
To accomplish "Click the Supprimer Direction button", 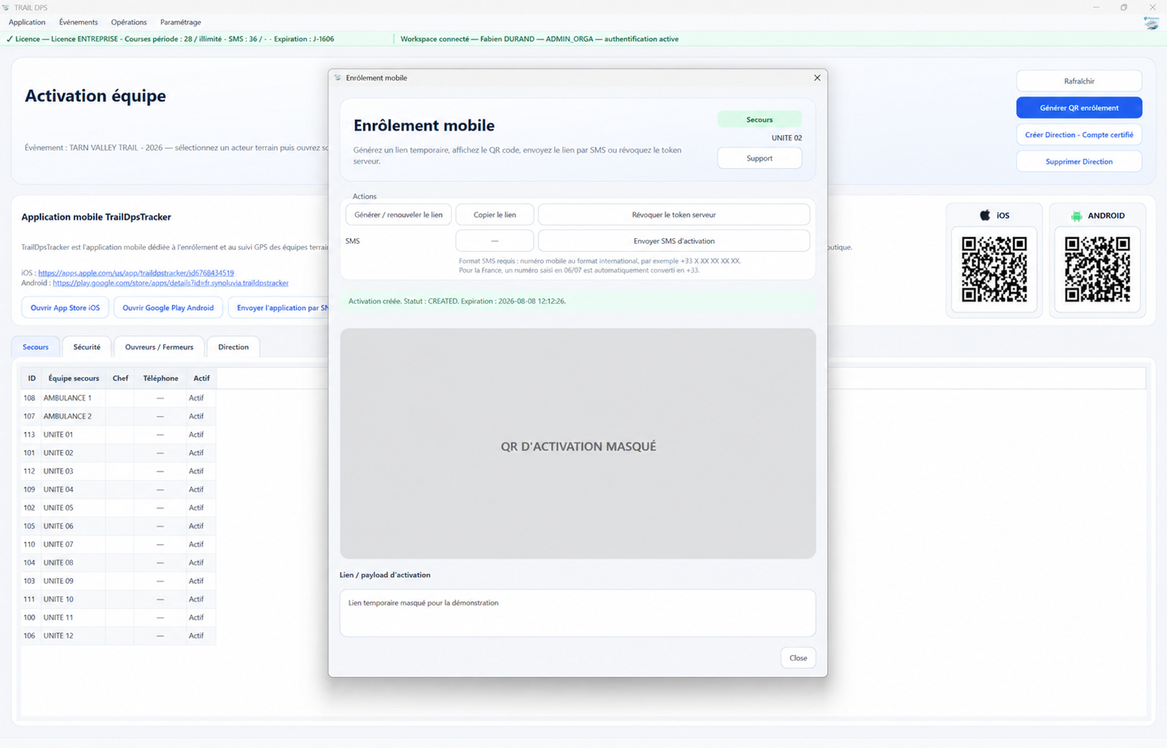I will pos(1079,162).
